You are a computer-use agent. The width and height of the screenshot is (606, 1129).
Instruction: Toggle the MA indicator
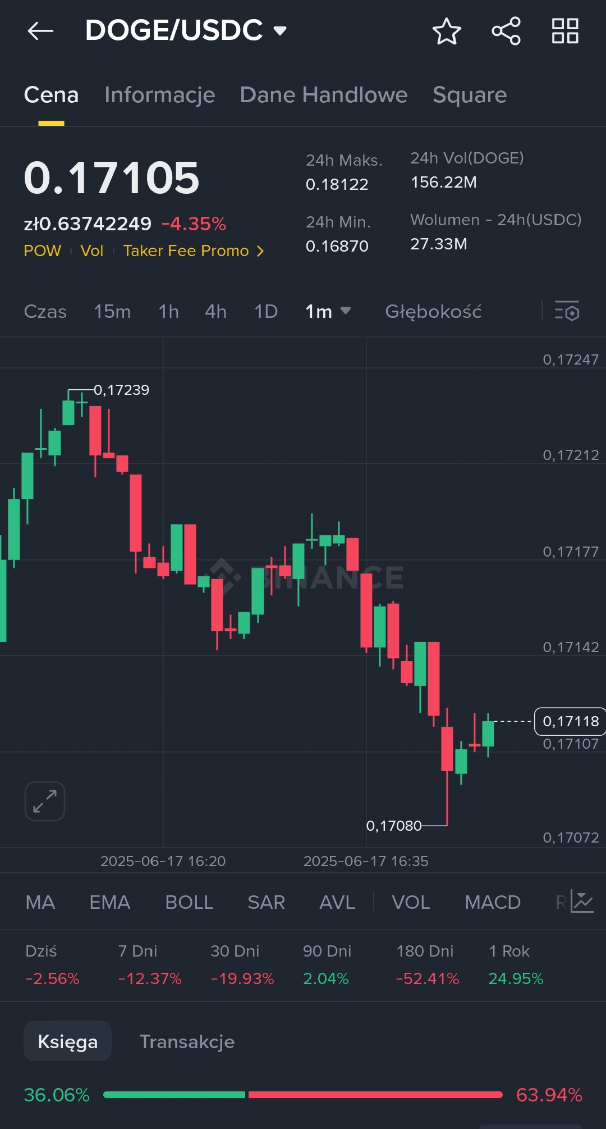coord(40,902)
